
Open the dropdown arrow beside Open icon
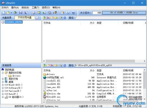11,13
